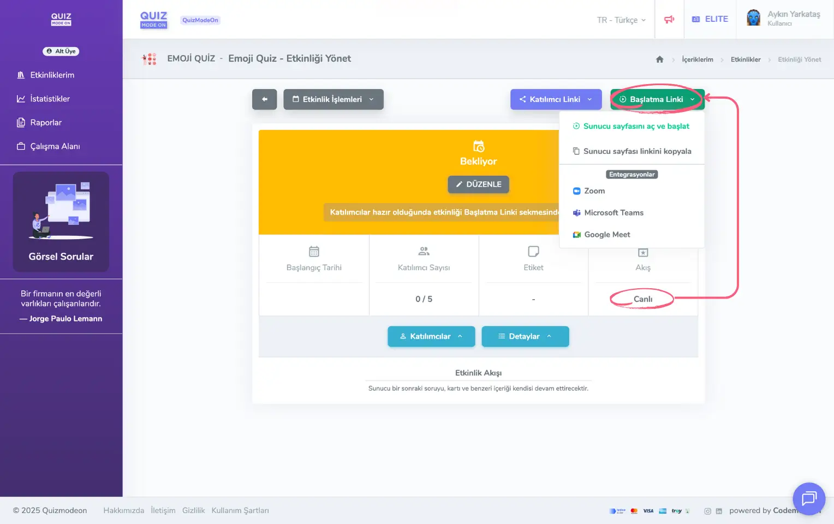Click the home breadcrumb icon
This screenshot has height=524, width=834.
(x=659, y=59)
